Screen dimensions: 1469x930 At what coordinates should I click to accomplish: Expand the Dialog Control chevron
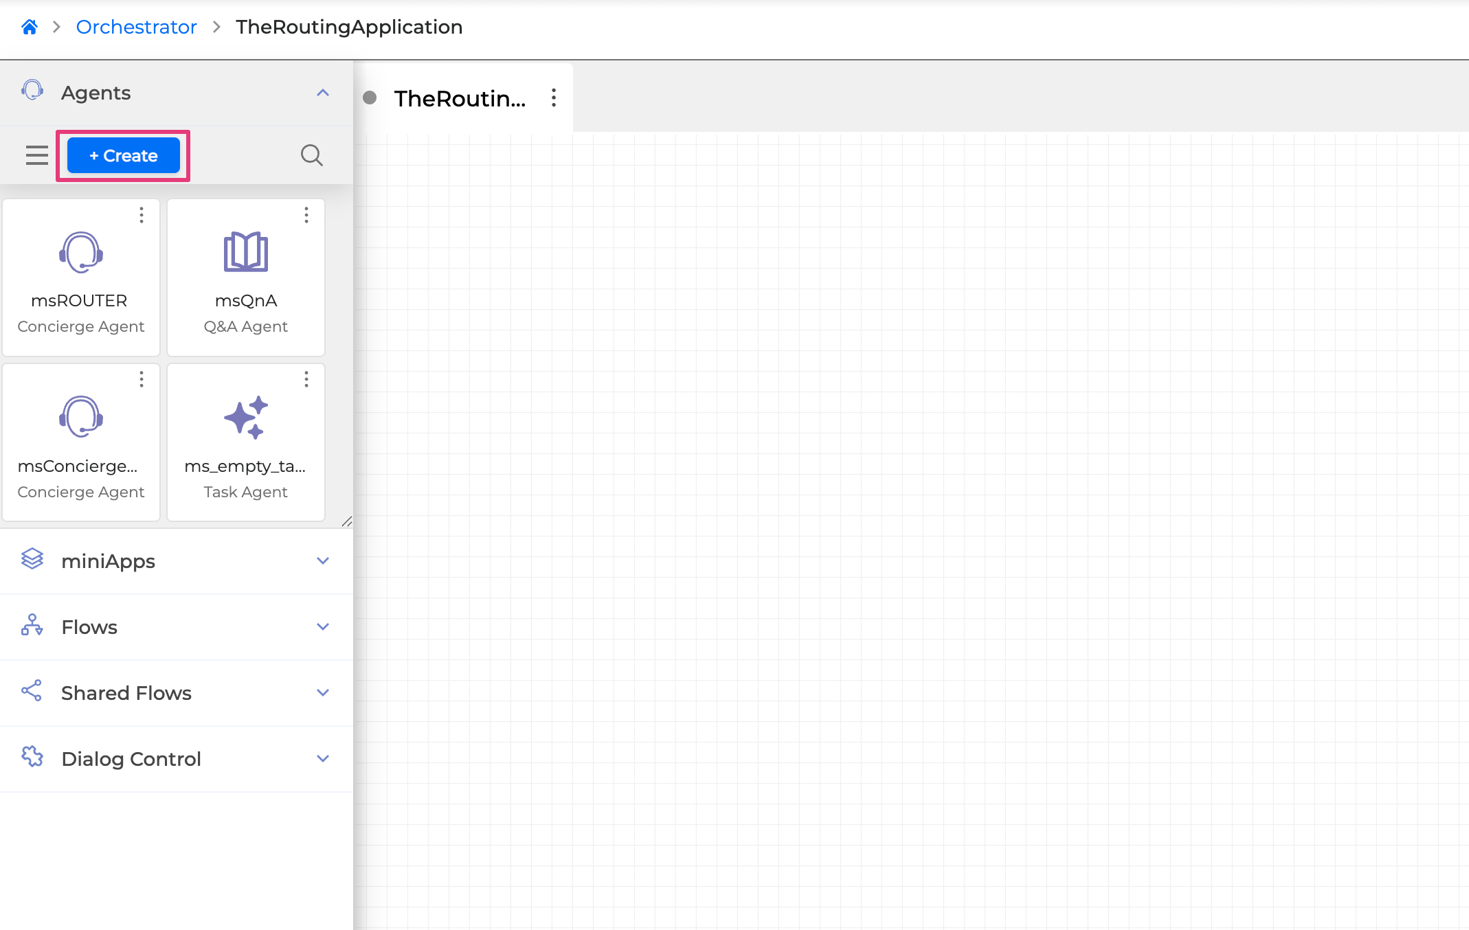(323, 759)
